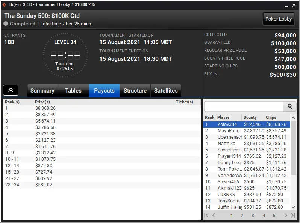
Task: Switch to the Tables tab
Action: click(x=73, y=91)
